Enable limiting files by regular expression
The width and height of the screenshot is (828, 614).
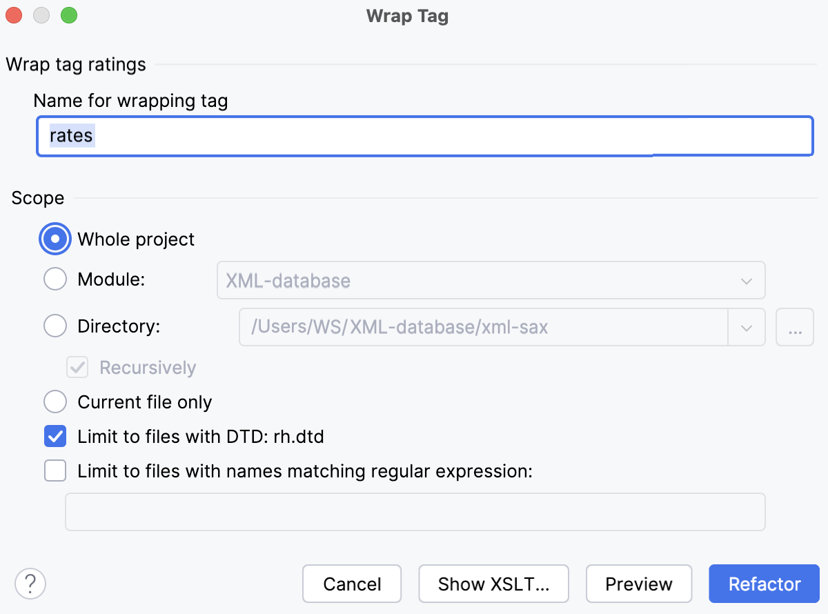coord(55,471)
